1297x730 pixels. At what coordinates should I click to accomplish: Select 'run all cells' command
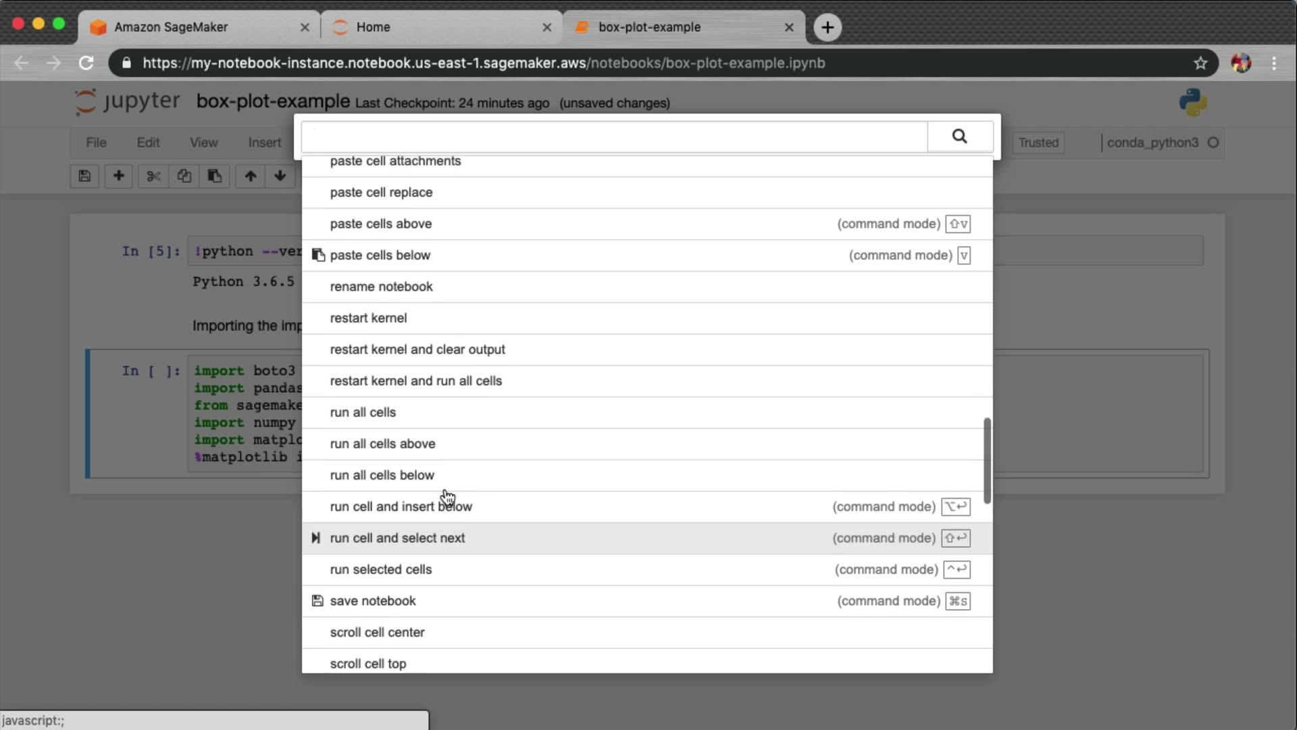(363, 412)
